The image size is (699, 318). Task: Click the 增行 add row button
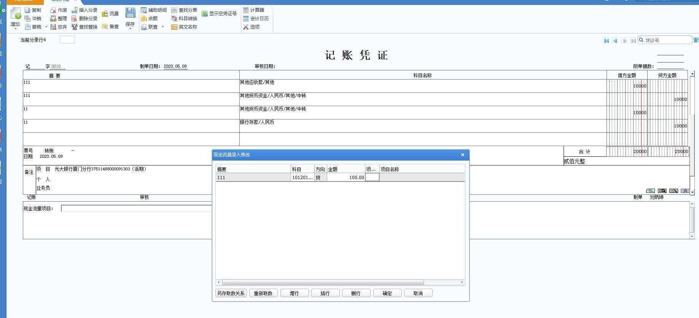coord(295,293)
